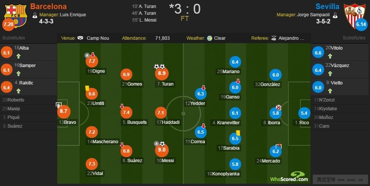Select unused substitute N'Zonzi

pos(340,100)
